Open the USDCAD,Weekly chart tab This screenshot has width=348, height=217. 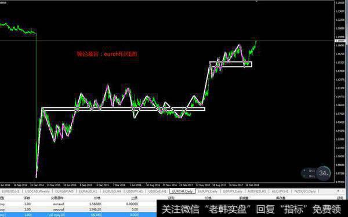pos(38,191)
